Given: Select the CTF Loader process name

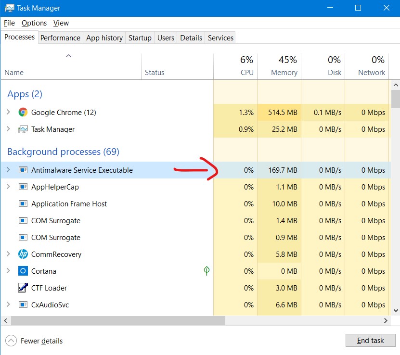Looking at the screenshot, I should coord(49,288).
